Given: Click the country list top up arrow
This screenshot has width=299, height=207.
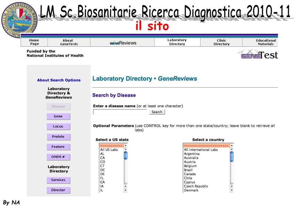Looking at the screenshot, I should (x=232, y=145).
